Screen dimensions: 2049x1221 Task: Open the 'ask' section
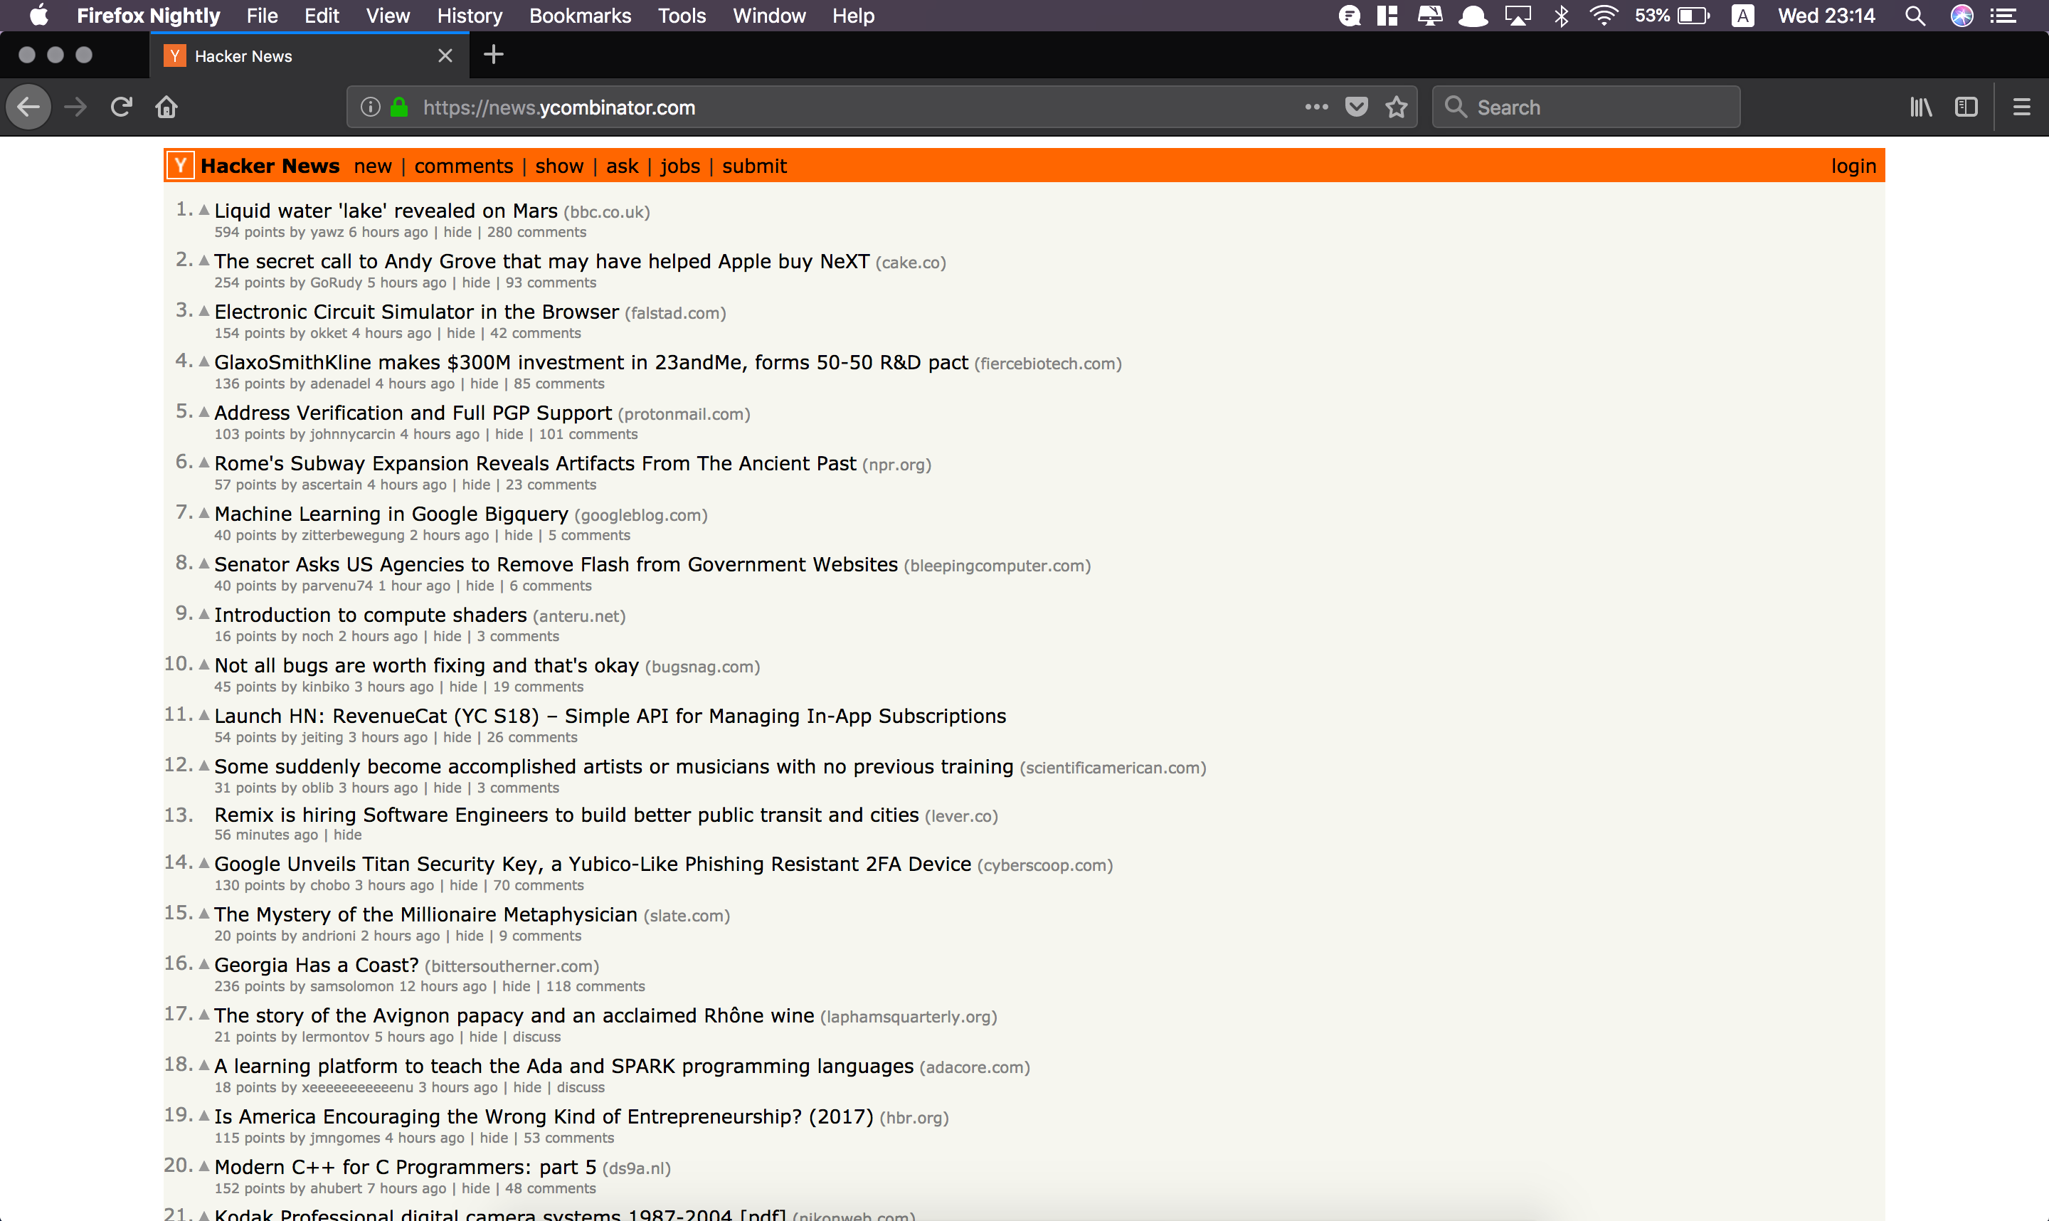[x=622, y=166]
